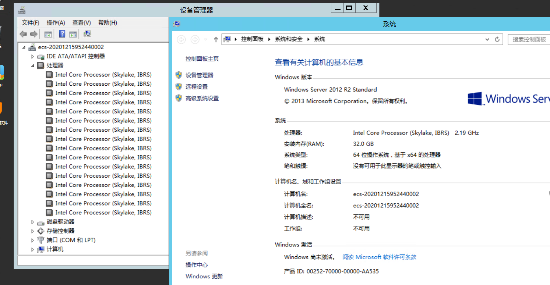550x285 pixels.
Task: Click 系统 in the address breadcrumb
Action: click(320, 39)
